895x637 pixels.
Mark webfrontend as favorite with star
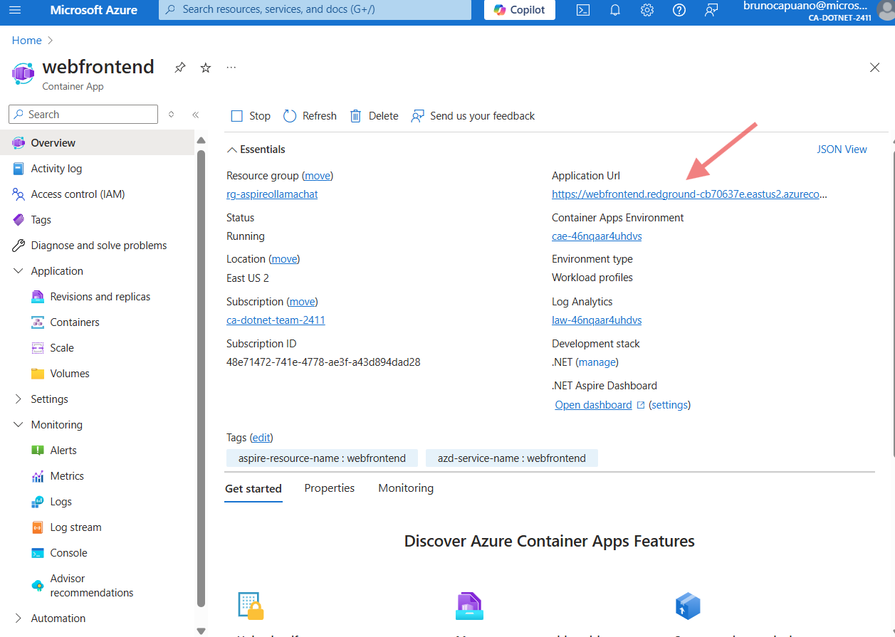coord(206,68)
